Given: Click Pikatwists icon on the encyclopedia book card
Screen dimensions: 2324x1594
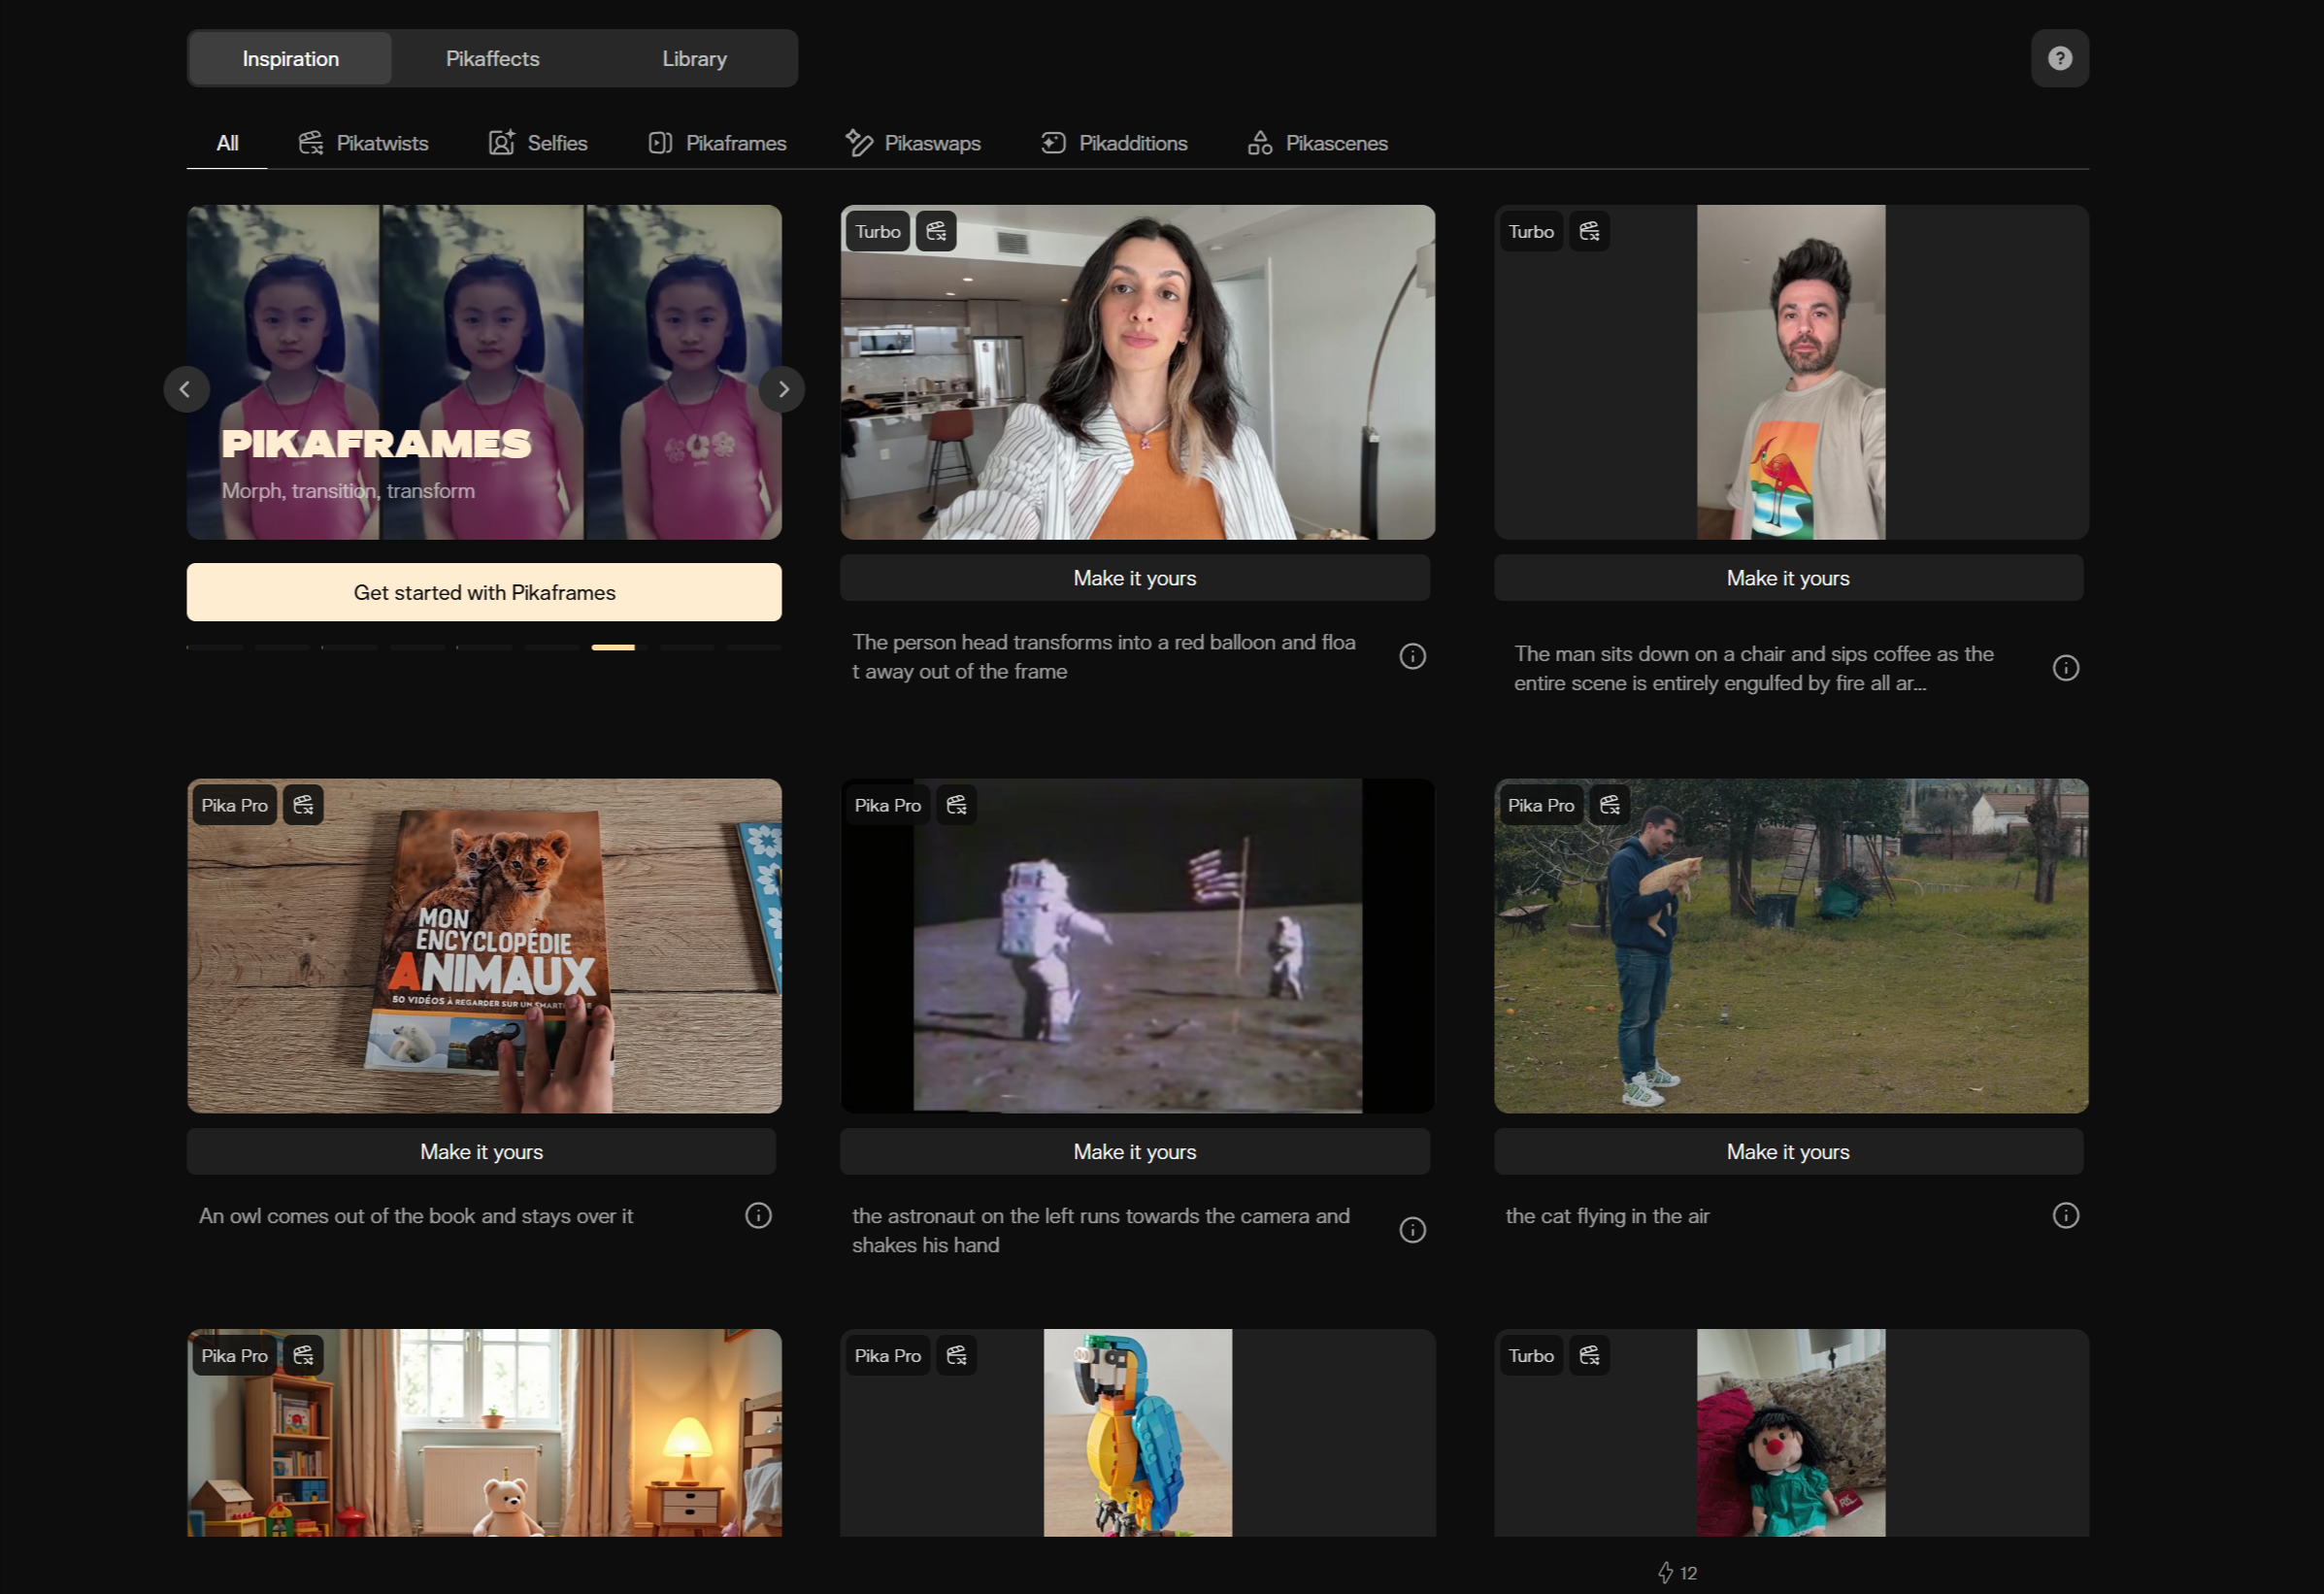Looking at the screenshot, I should point(303,805).
